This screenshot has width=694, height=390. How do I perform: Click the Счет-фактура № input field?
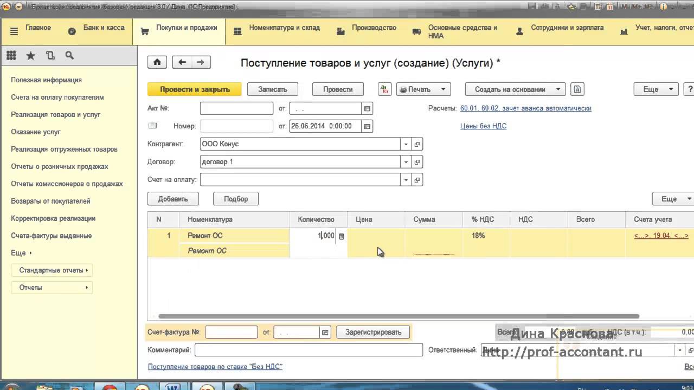pos(232,332)
